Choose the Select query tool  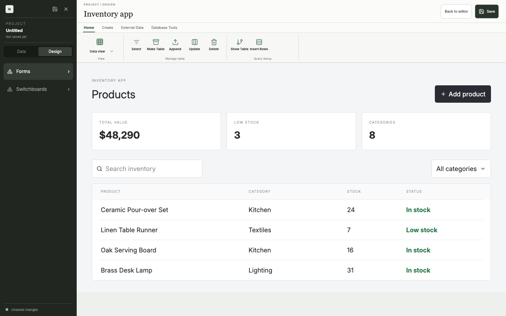point(136,45)
